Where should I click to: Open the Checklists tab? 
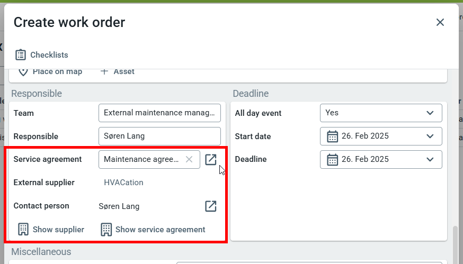tap(42, 55)
